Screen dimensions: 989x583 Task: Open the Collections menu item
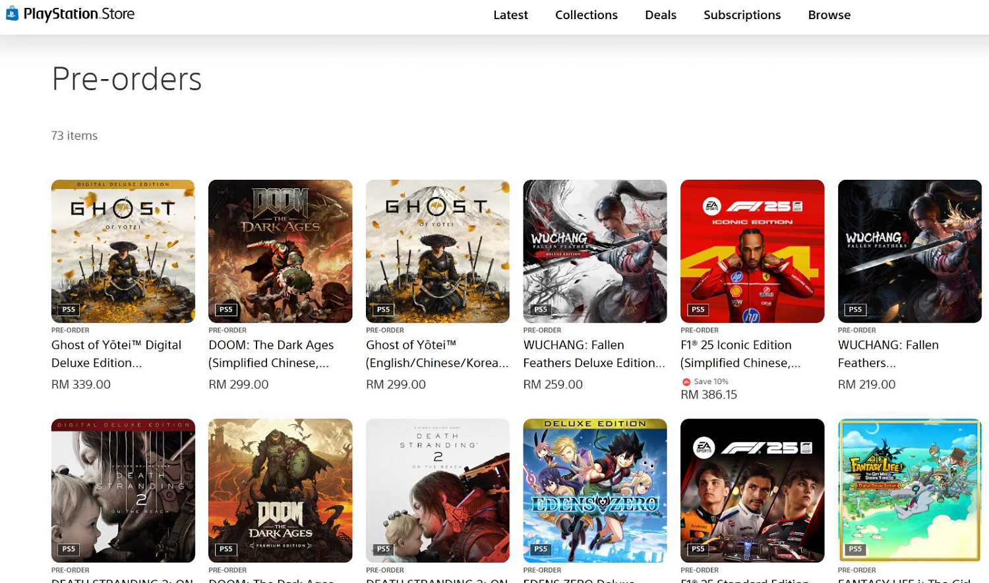click(x=586, y=14)
